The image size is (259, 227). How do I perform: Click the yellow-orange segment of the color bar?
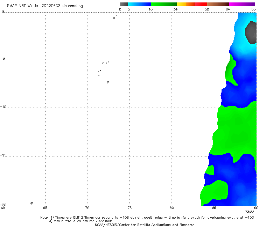click(186, 4)
